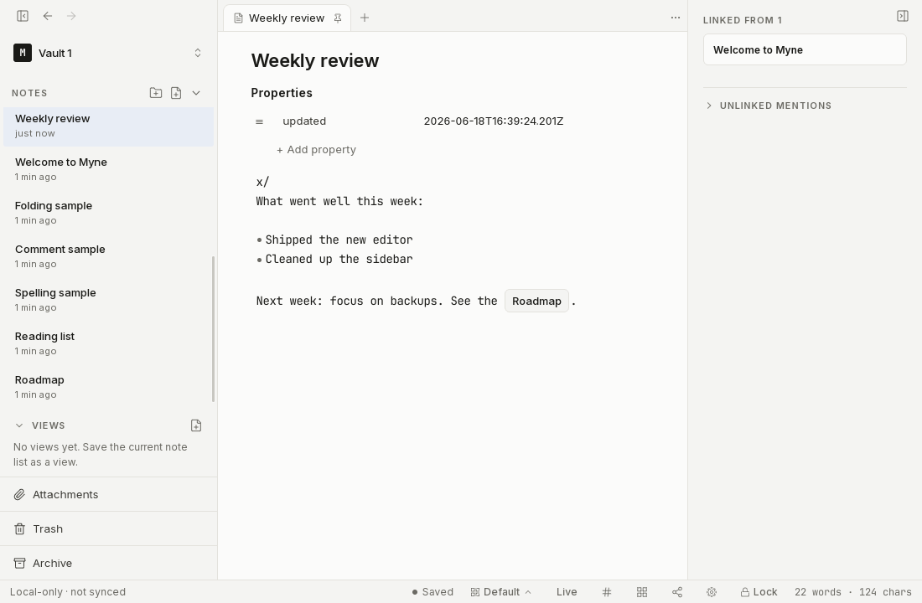Select the Weekly review note in list
The height and width of the screenshot is (603, 922).
(x=108, y=126)
